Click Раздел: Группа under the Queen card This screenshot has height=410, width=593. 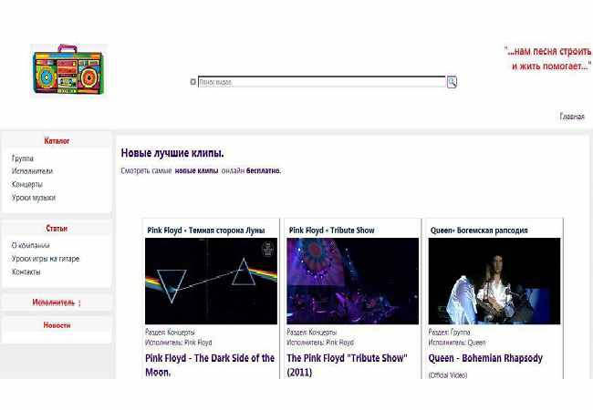coord(449,333)
